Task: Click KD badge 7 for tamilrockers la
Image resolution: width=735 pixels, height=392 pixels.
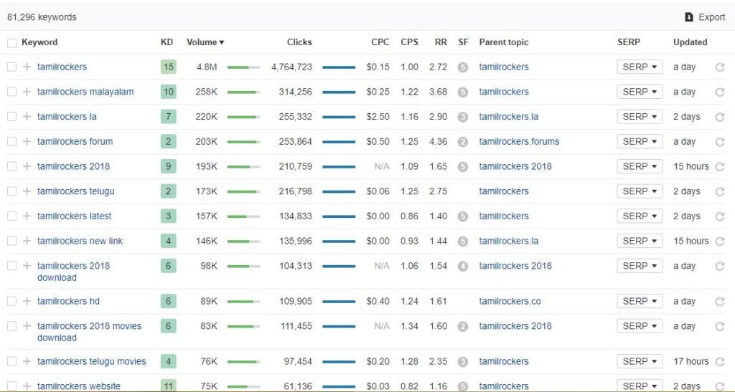Action: 168,117
